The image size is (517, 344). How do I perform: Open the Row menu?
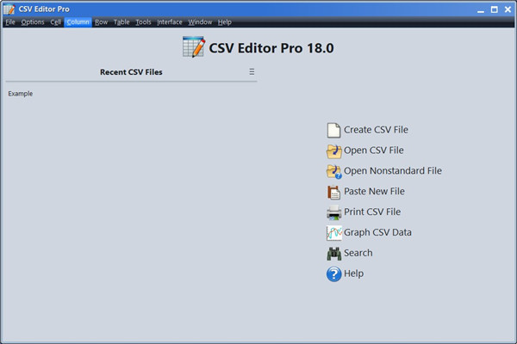coord(101,22)
